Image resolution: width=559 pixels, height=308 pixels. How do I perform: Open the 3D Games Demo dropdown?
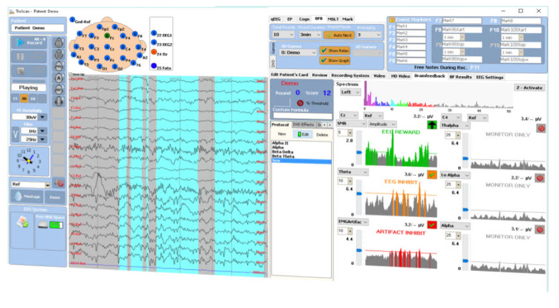pyautogui.click(x=297, y=51)
